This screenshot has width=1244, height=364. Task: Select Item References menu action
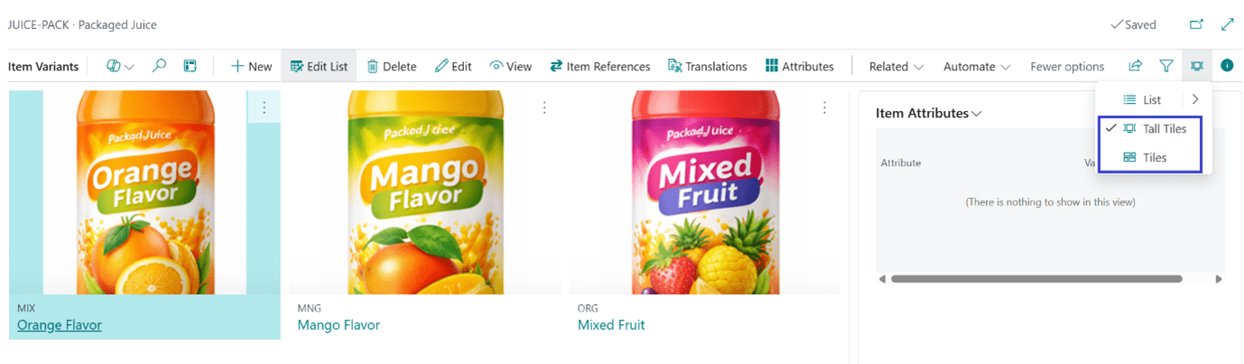pos(599,66)
